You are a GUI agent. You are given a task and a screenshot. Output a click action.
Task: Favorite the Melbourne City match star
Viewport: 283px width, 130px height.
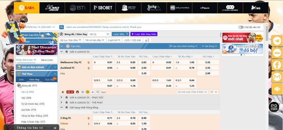63,92
